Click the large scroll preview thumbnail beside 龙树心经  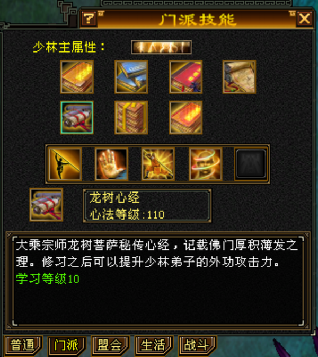47,205
